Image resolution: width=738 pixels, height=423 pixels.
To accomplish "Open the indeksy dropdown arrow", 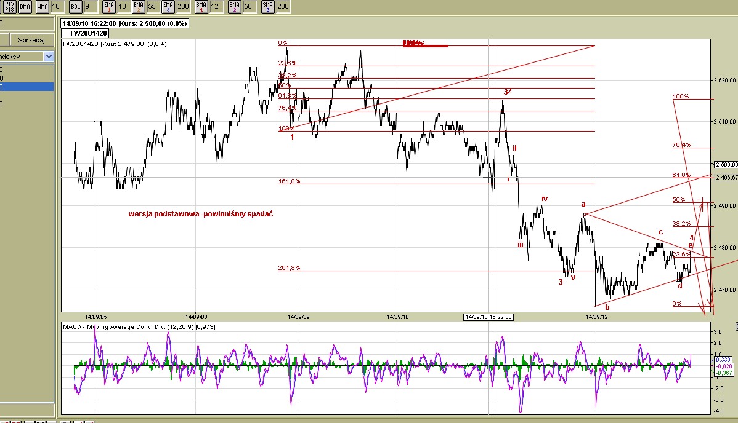I will [x=49, y=56].
